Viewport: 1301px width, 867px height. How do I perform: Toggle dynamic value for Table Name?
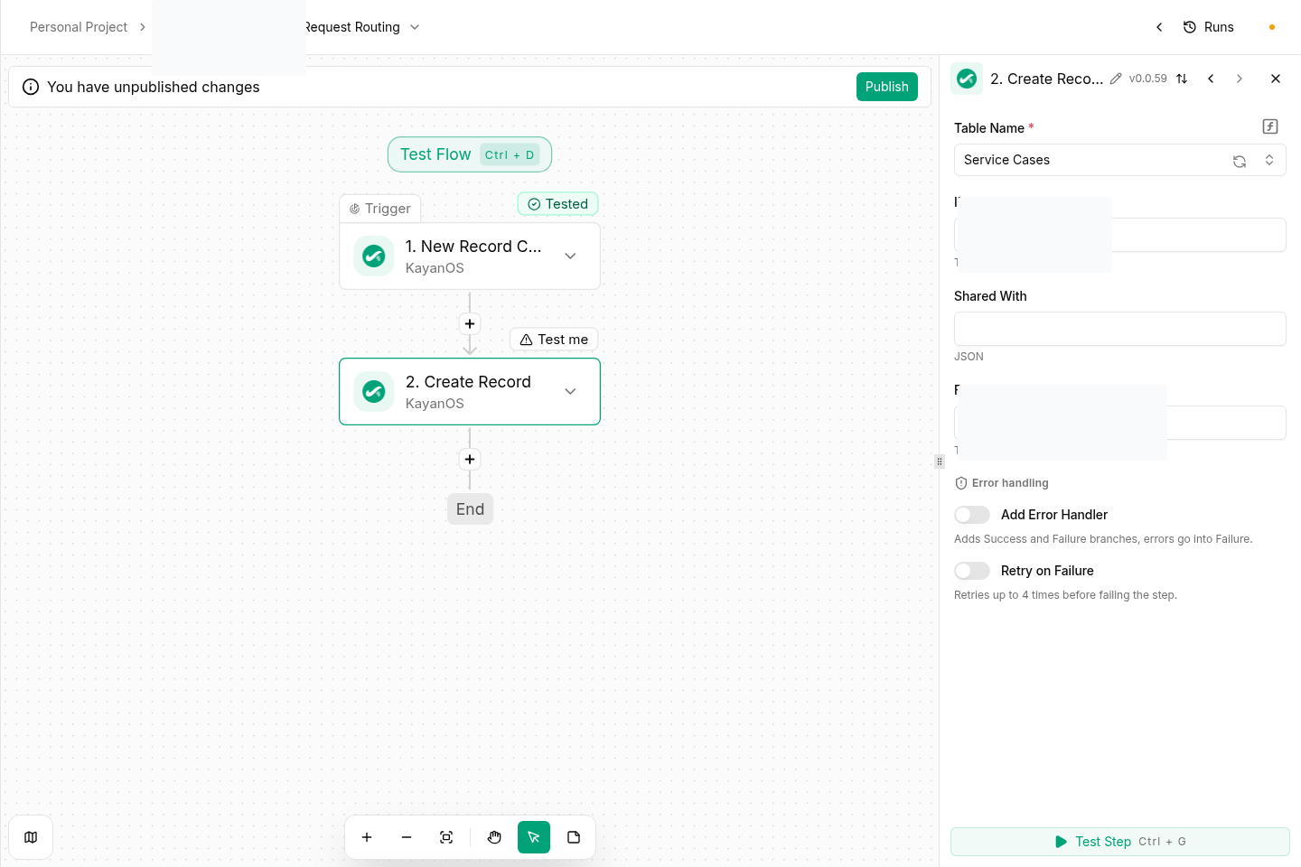pyautogui.click(x=1270, y=126)
